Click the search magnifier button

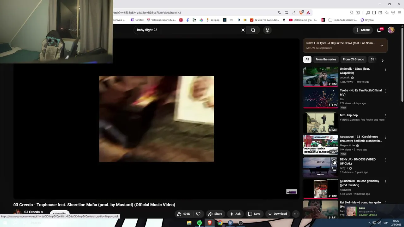pos(253,30)
